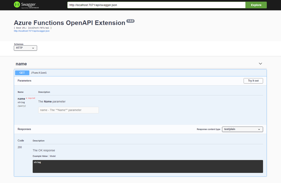Image resolution: width=281 pixels, height=183 pixels.
Task: Click the 200 response code
Action: pos(20,147)
